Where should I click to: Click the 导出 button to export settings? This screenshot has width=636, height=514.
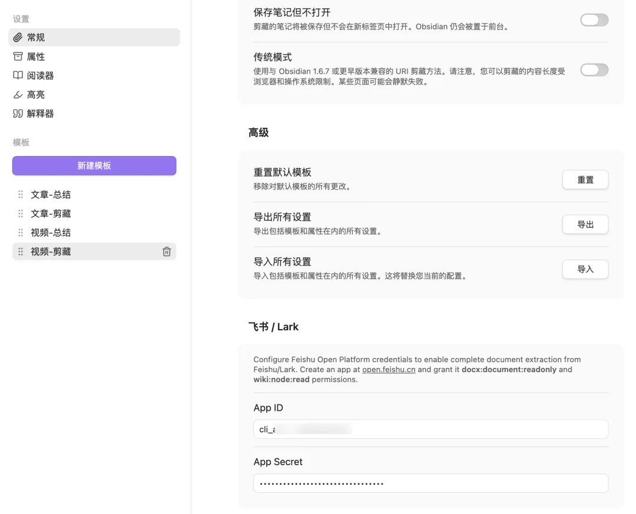click(585, 224)
